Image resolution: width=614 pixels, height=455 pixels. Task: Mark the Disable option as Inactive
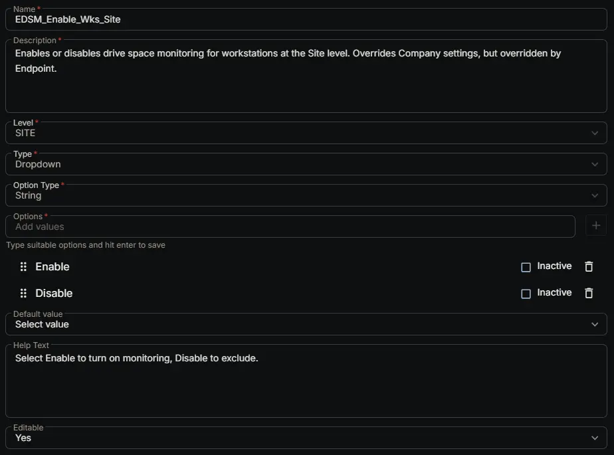point(526,294)
